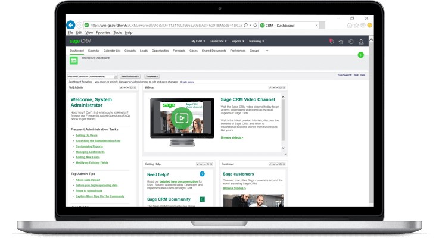Open the browser Help menu
Image resolution: width=439 pixels, height=238 pixels.
[x=129, y=33]
